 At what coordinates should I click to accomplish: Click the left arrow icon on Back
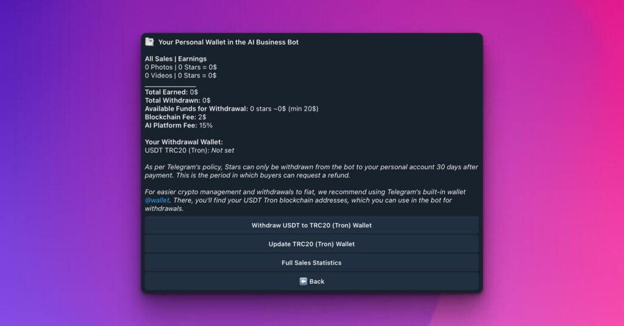pyautogui.click(x=303, y=282)
